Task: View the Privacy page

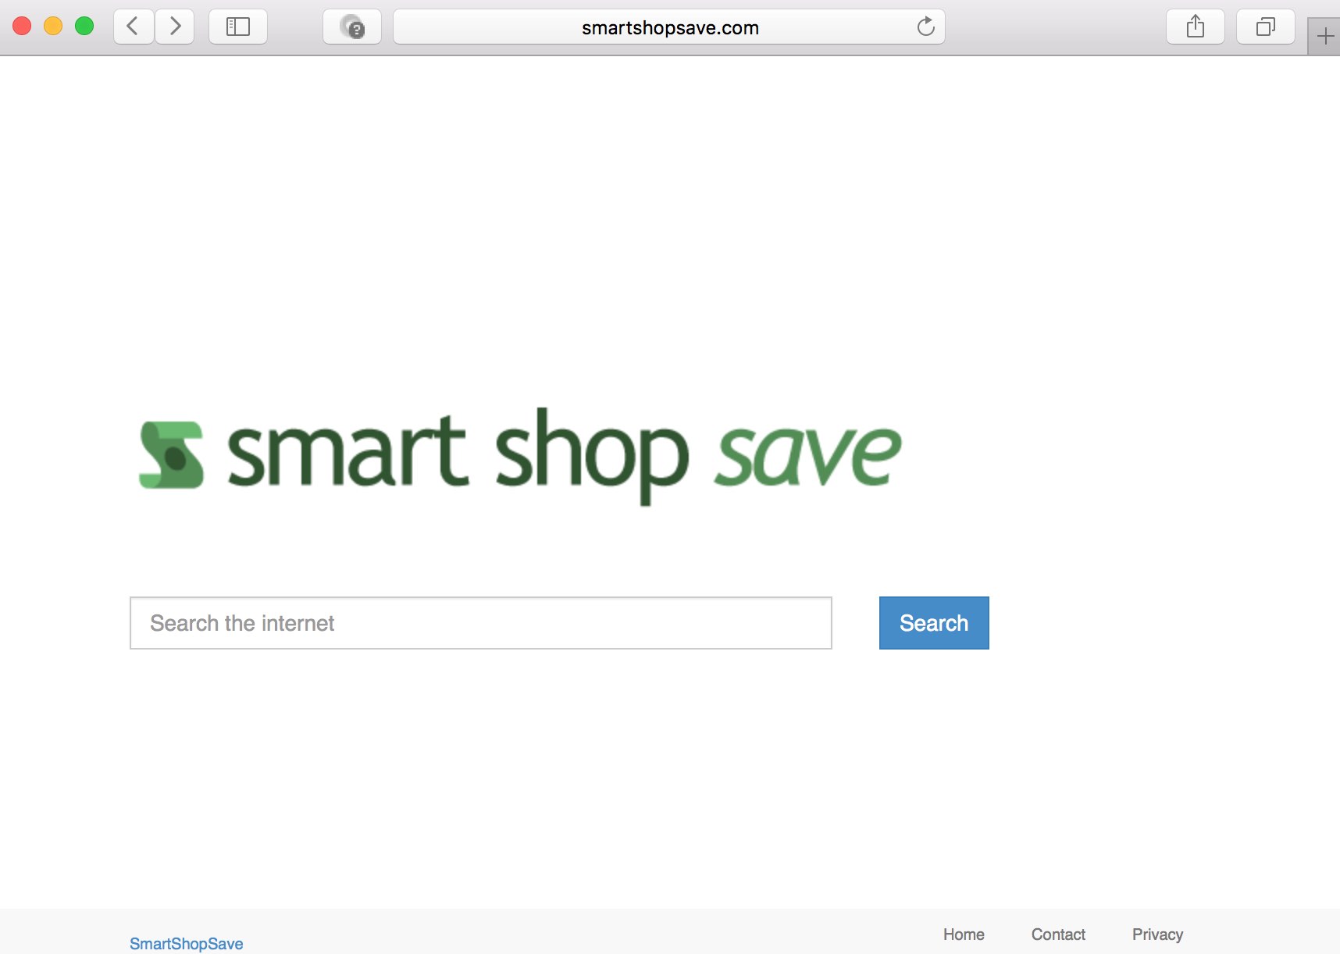Action: tap(1156, 934)
